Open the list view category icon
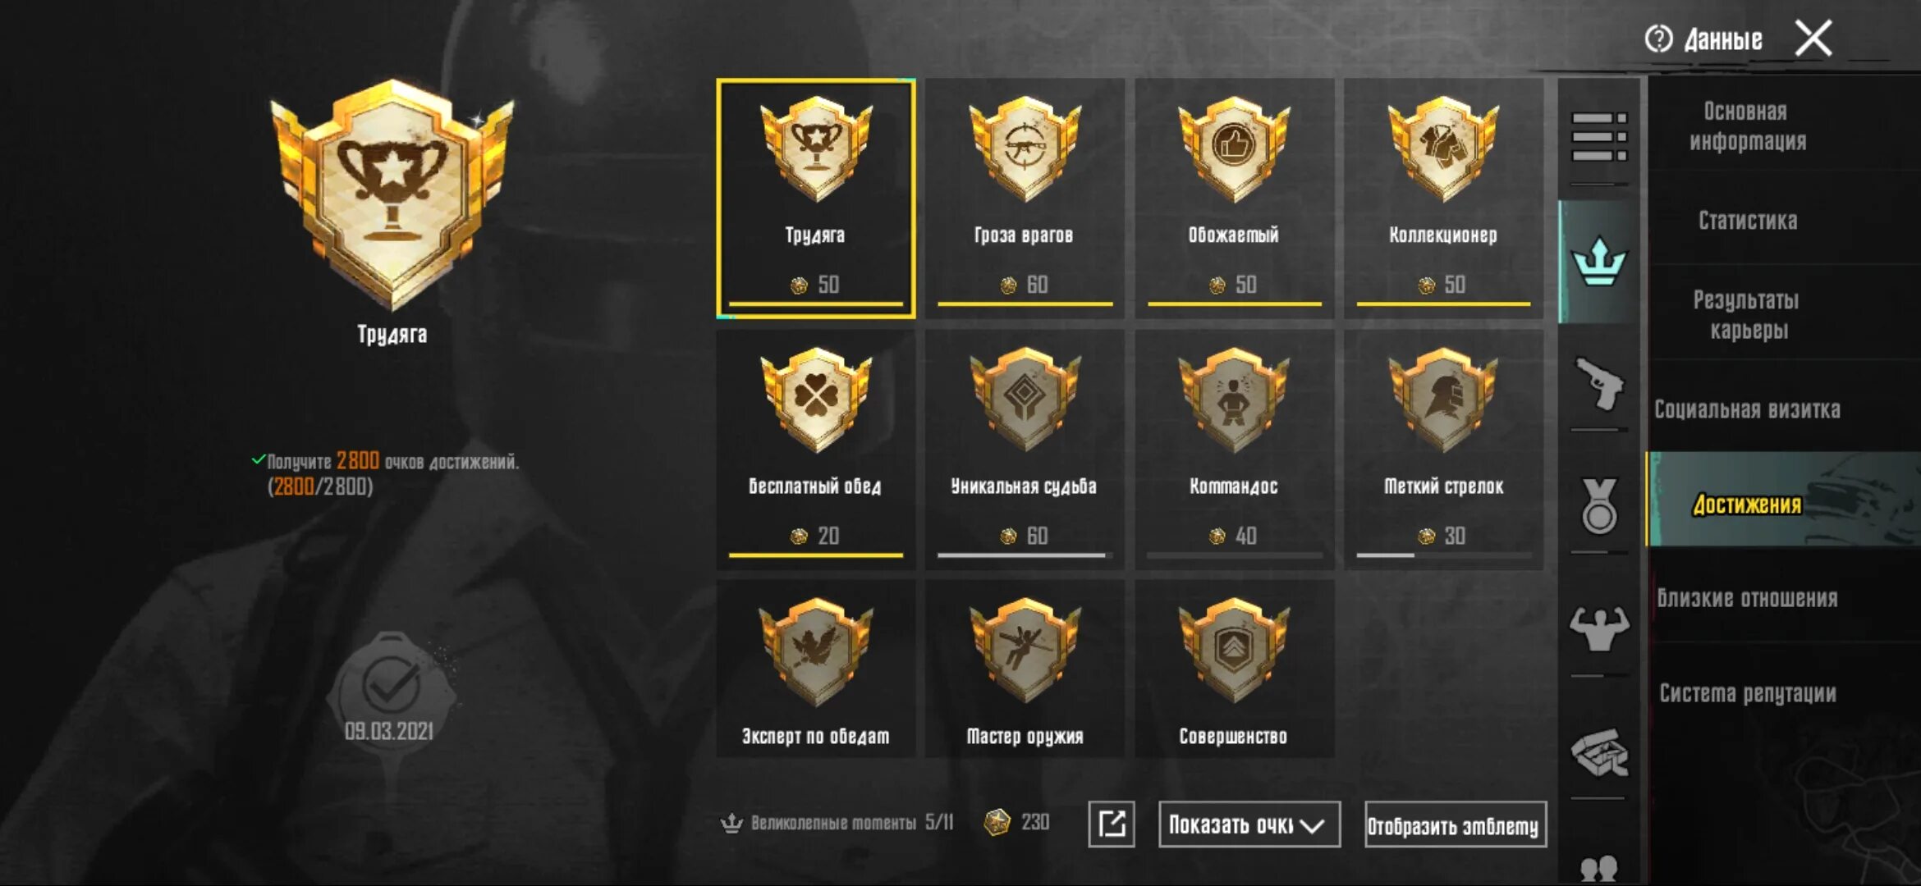1921x886 pixels. pyautogui.click(x=1598, y=137)
